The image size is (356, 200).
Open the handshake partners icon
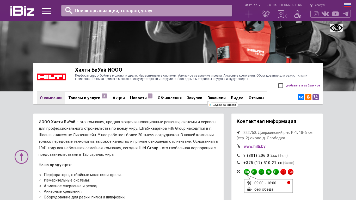click(266, 14)
